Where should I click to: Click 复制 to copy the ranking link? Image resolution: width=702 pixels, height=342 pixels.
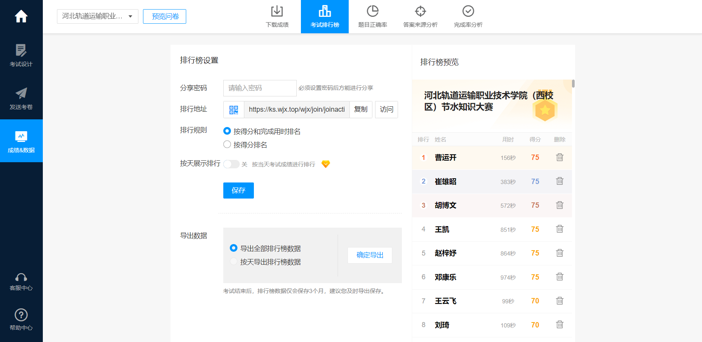(361, 110)
